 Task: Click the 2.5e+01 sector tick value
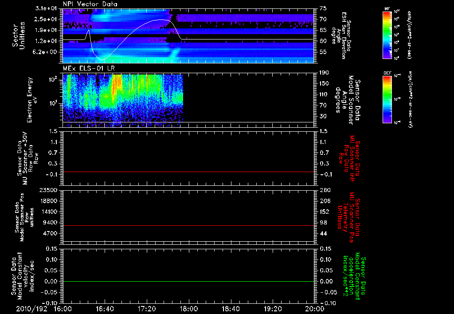pos(46,19)
